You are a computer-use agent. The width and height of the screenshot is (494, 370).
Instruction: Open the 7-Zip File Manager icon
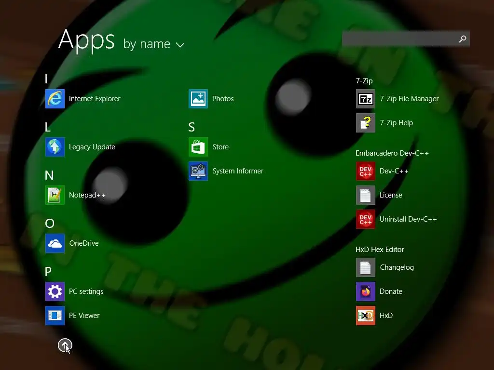[366, 99]
